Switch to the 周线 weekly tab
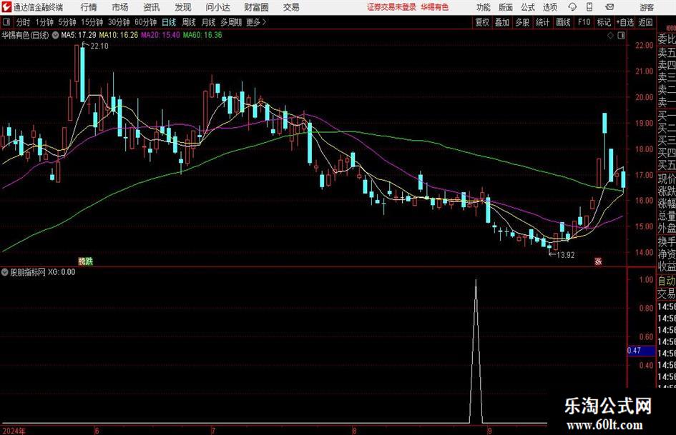 tap(189, 22)
